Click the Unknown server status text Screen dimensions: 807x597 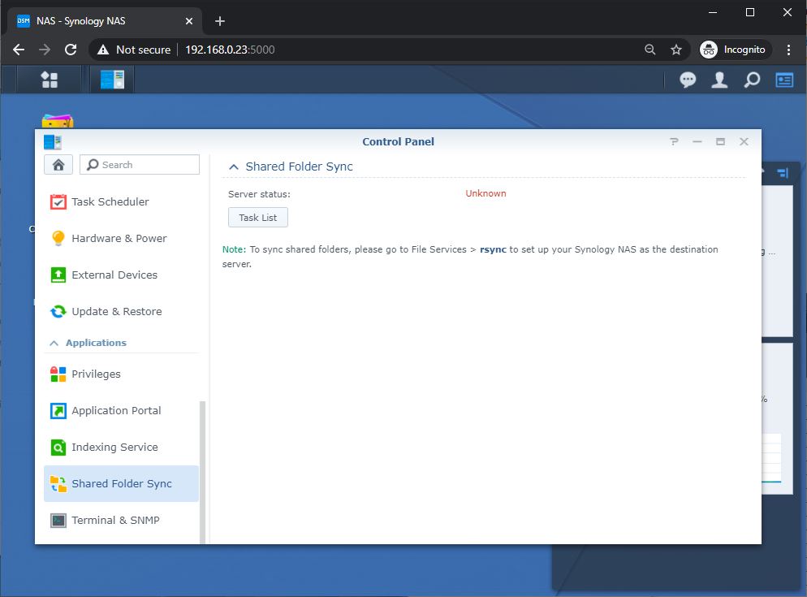coord(485,193)
